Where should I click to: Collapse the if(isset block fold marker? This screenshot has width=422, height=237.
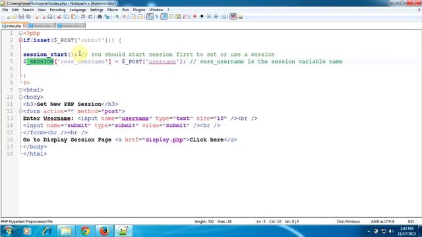click(20, 40)
